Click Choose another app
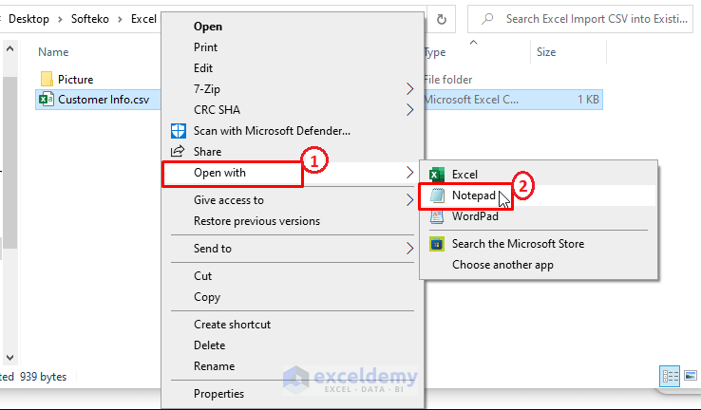 (x=502, y=265)
